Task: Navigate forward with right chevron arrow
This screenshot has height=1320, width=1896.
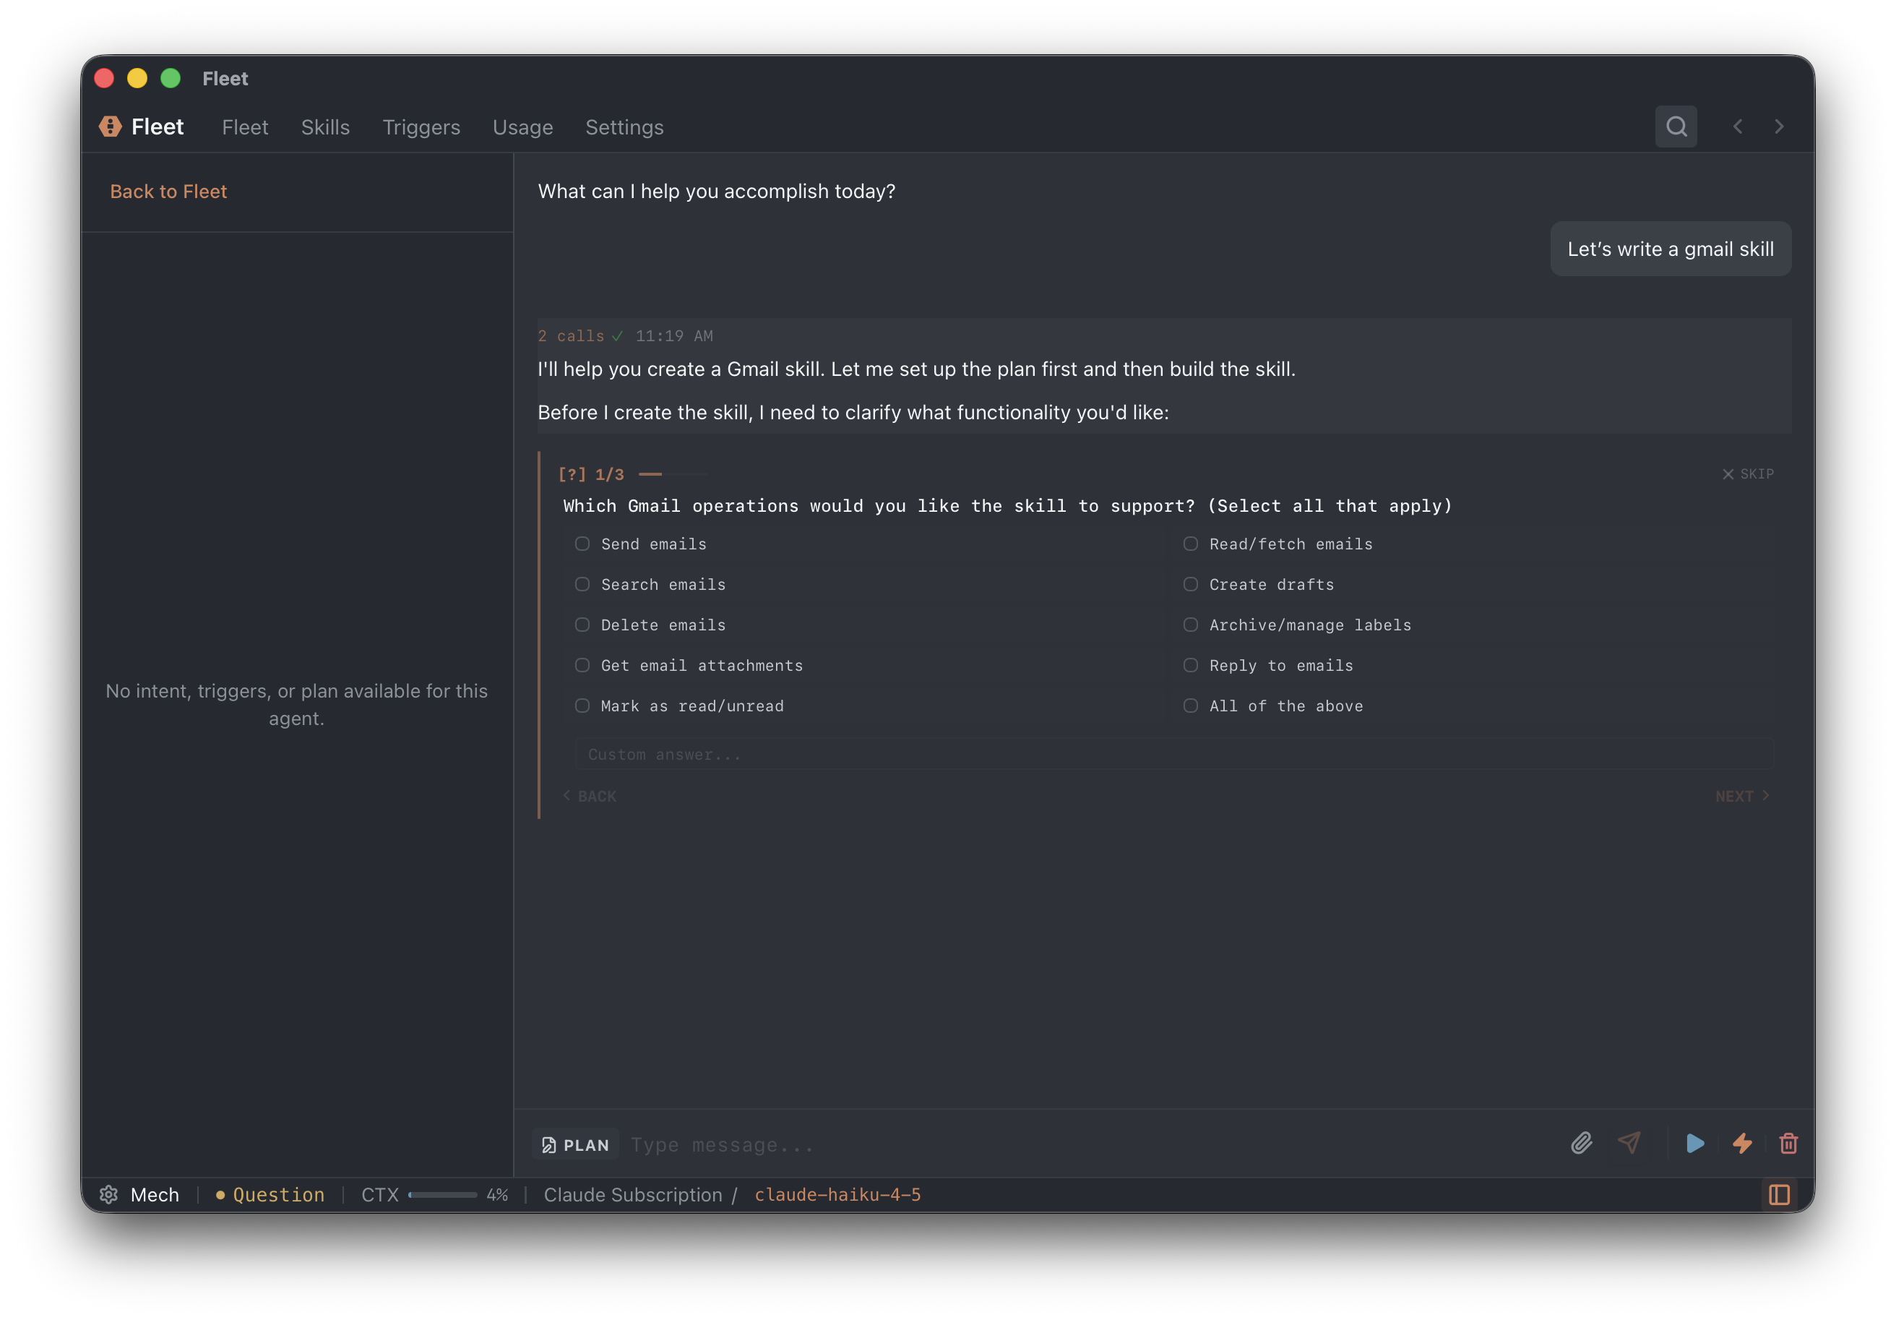Action: 1779,127
